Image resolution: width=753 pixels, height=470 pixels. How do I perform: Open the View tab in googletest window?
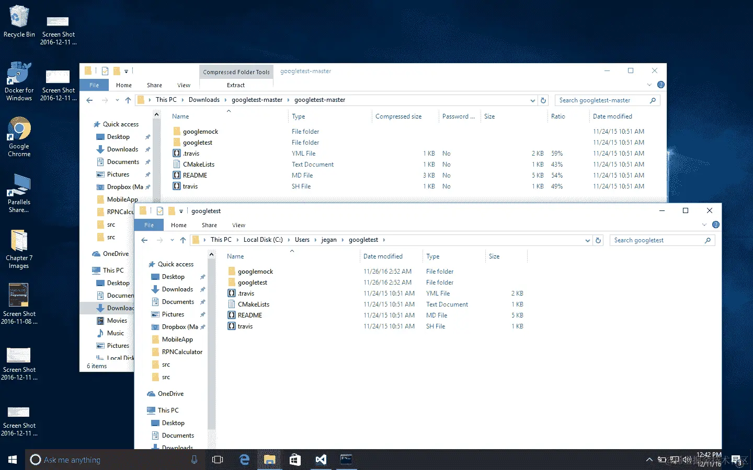(239, 225)
